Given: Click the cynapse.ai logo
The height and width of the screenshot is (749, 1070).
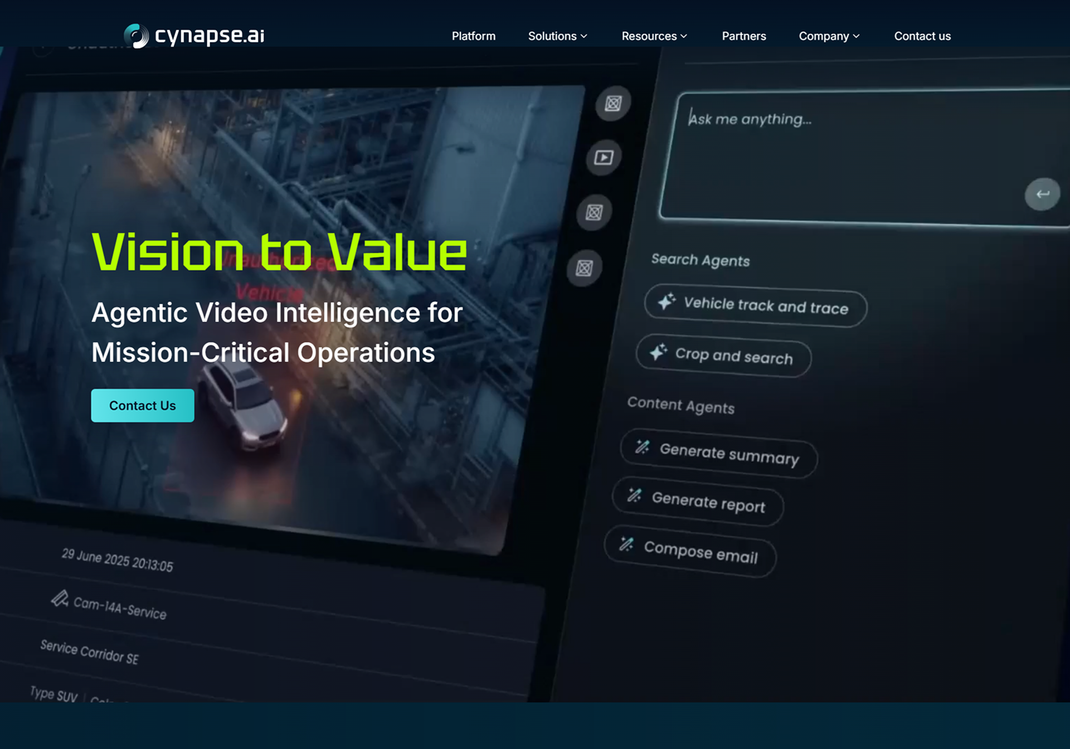Looking at the screenshot, I should (x=194, y=36).
